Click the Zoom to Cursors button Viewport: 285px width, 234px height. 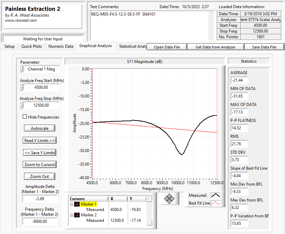pyautogui.click(x=40, y=165)
